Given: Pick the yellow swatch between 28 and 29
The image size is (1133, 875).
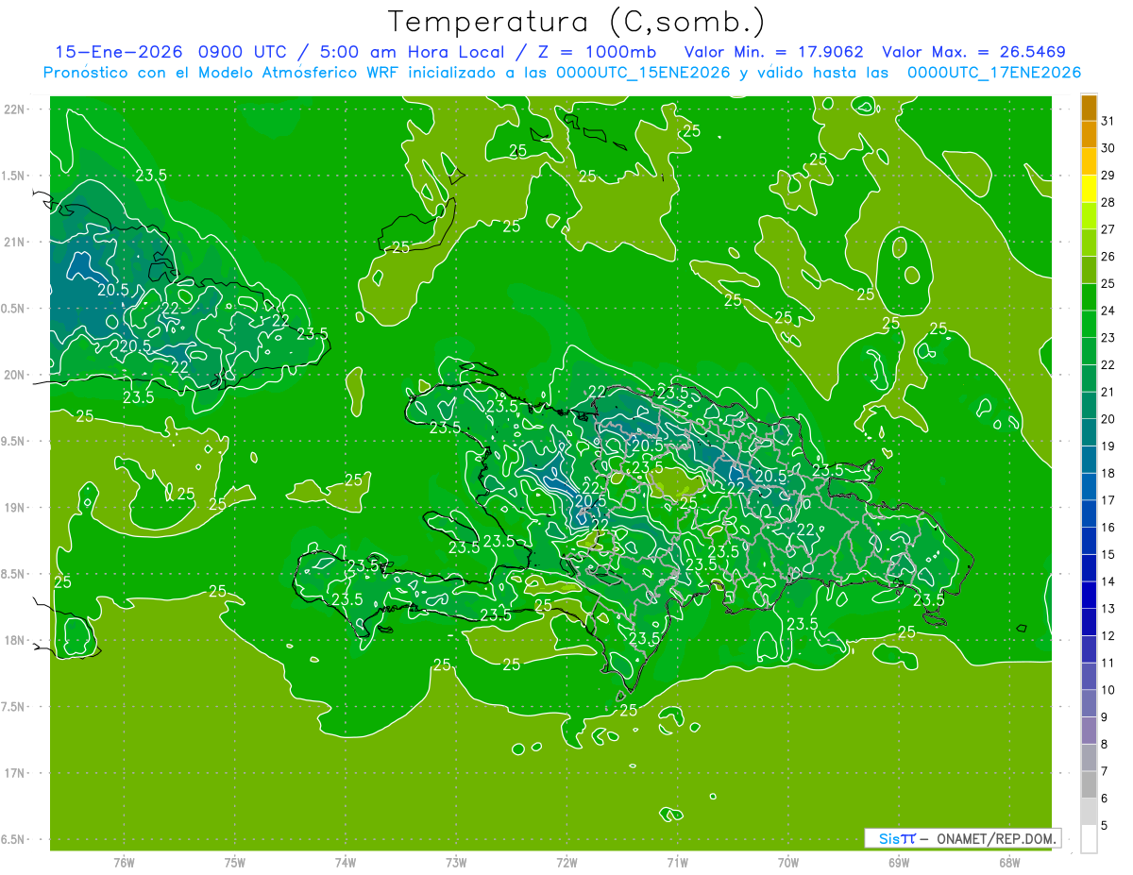Looking at the screenshot, I should coord(1089,190).
